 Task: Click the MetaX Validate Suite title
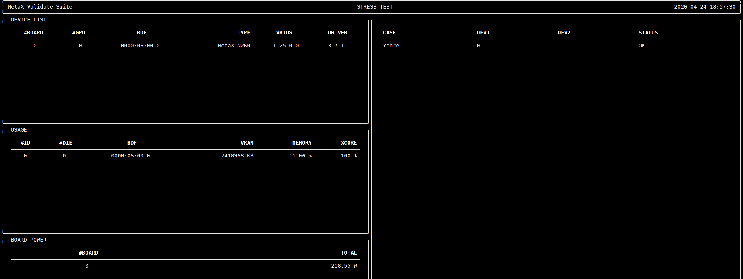(x=40, y=7)
